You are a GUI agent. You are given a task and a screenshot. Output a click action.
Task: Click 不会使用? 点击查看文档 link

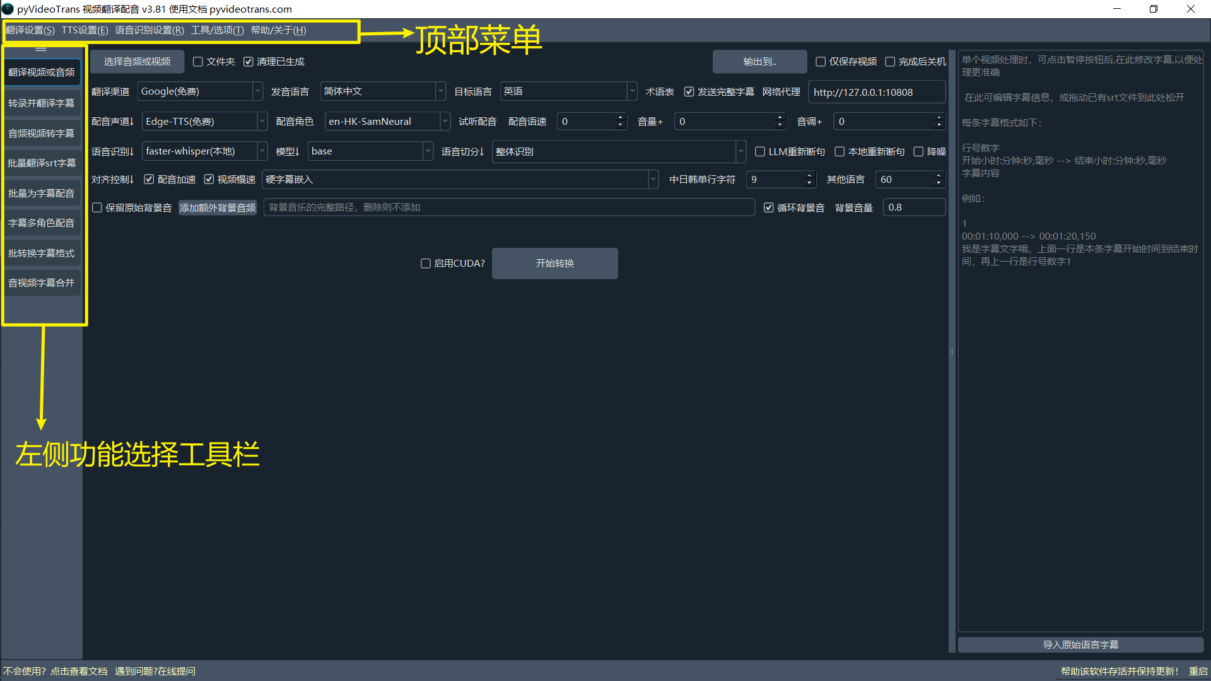tap(56, 671)
